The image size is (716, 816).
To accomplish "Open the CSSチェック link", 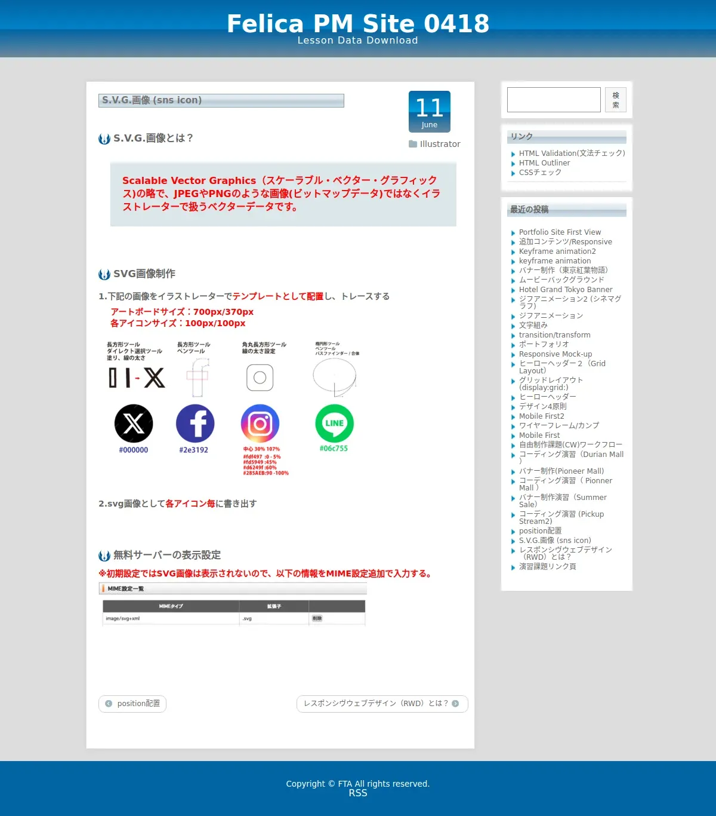I will point(540,173).
